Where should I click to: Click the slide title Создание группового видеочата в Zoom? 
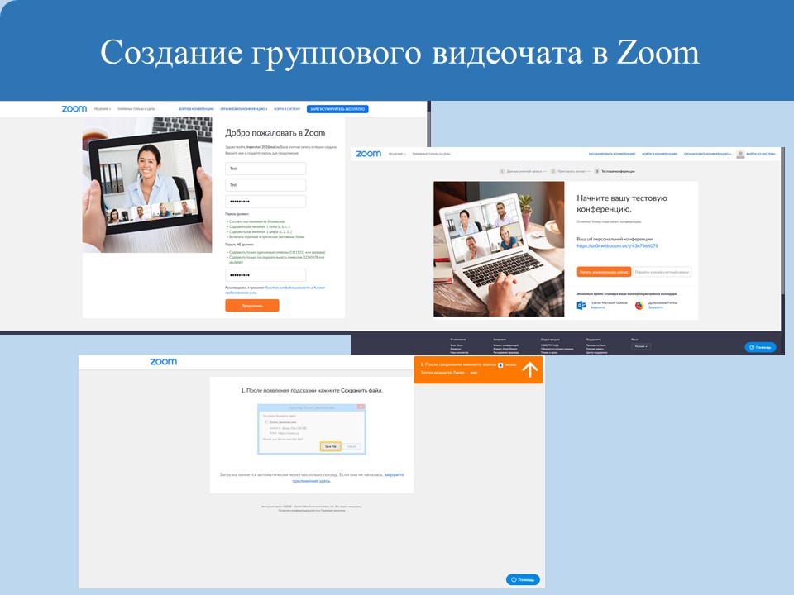(x=399, y=52)
